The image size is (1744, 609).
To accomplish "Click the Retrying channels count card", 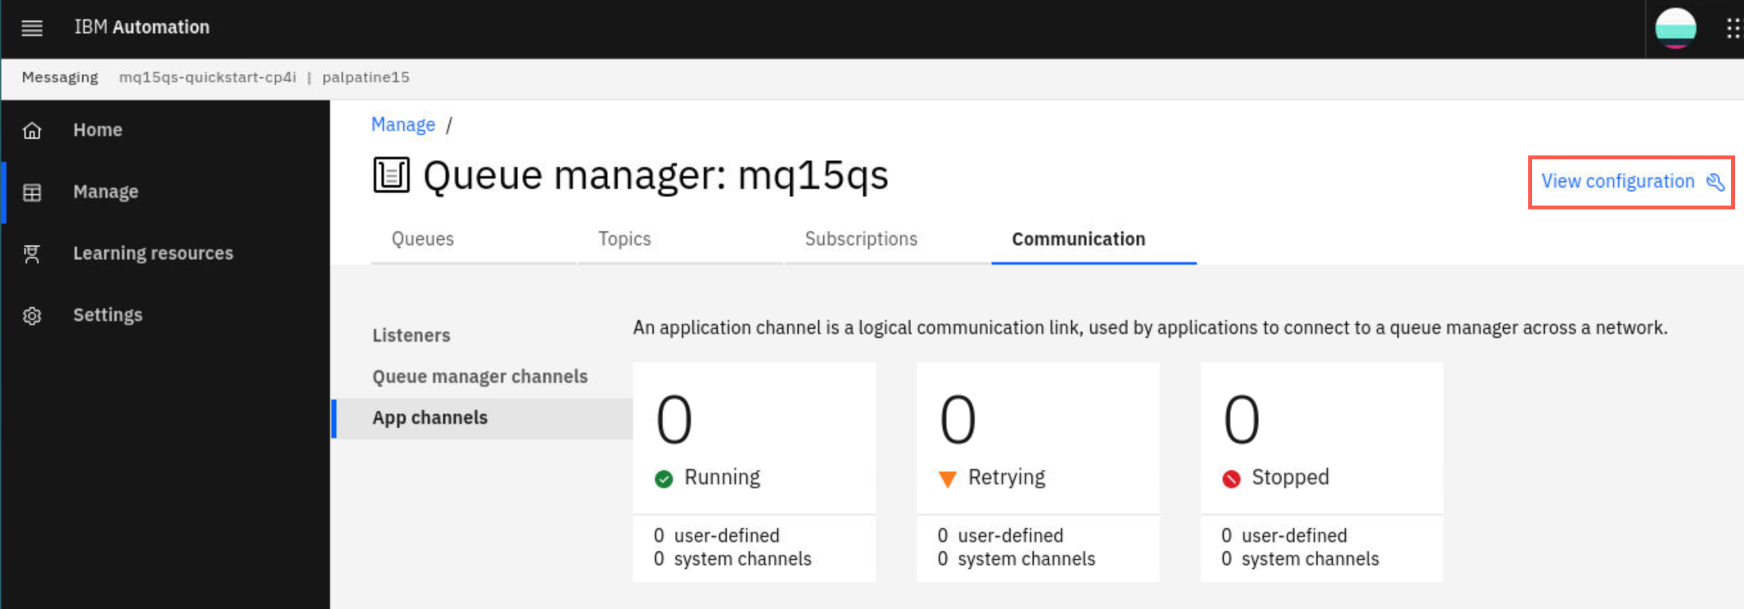I will click(x=1038, y=472).
